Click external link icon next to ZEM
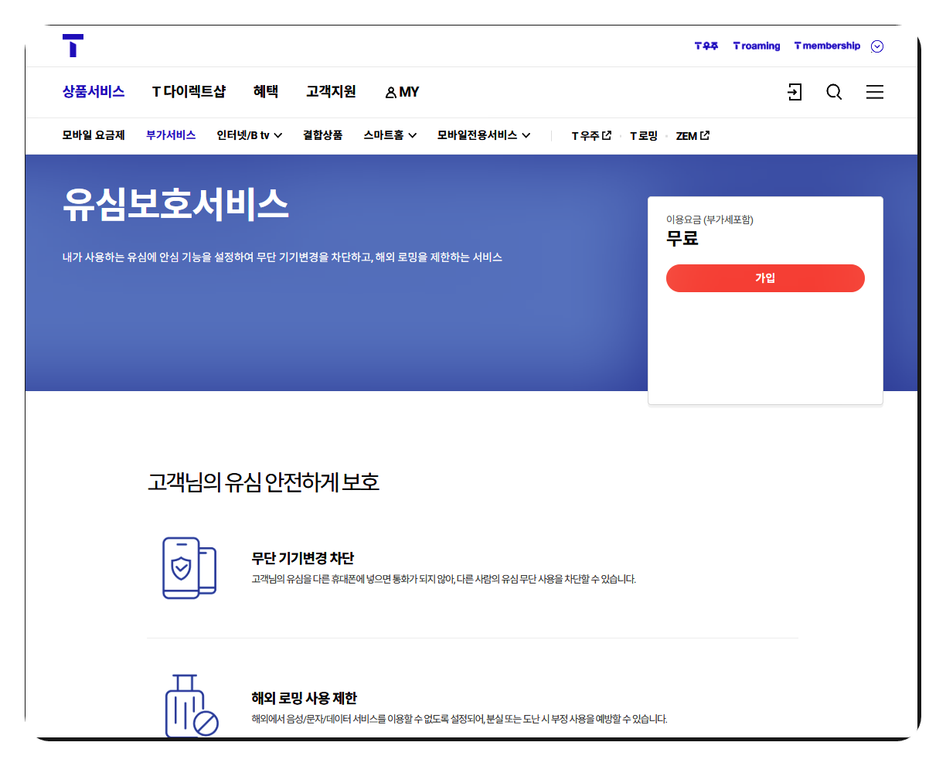The height and width of the screenshot is (766, 946). (705, 135)
